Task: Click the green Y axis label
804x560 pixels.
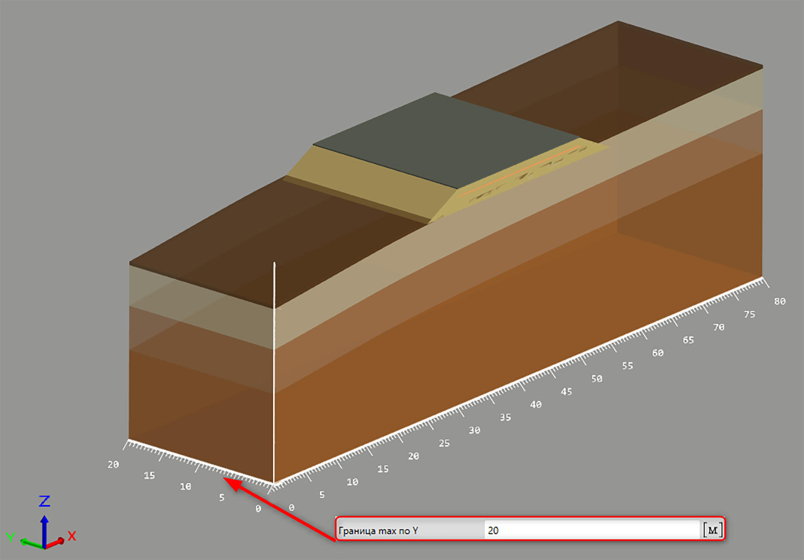Action: tap(11, 537)
